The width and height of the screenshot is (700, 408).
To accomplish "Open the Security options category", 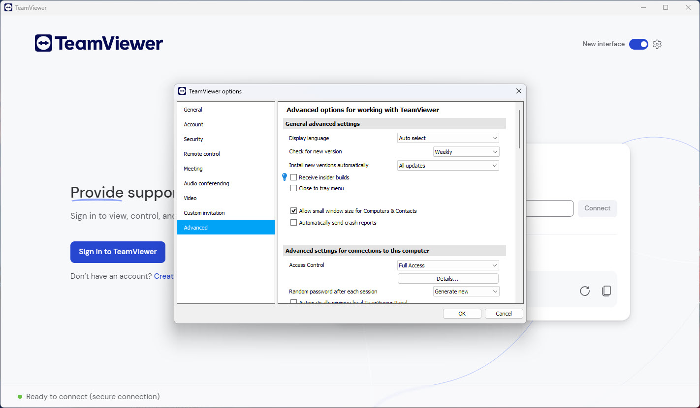I will 226,139.
